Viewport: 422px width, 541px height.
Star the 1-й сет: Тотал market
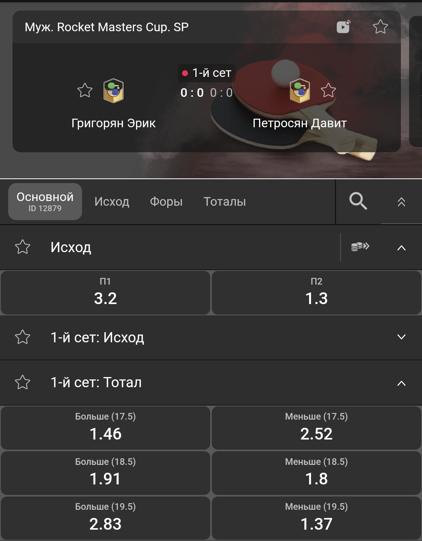pyautogui.click(x=23, y=383)
